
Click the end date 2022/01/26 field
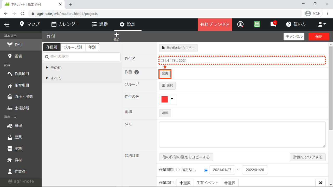255,170
